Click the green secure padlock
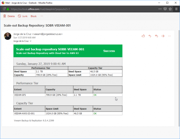 (x=8, y=9)
